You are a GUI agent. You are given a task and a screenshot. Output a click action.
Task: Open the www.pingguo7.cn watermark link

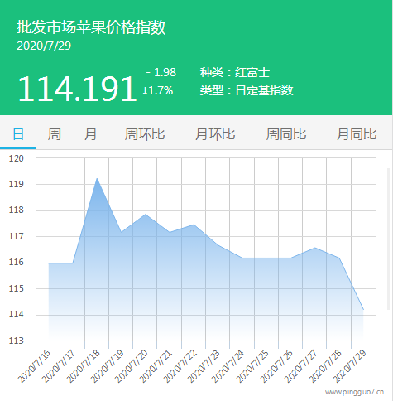354,392
